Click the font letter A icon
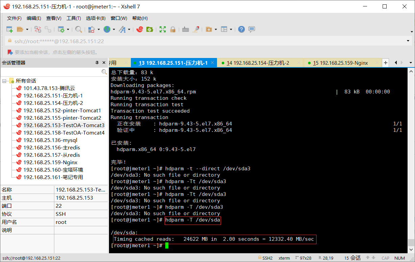The image size is (415, 262). [x=122, y=29]
